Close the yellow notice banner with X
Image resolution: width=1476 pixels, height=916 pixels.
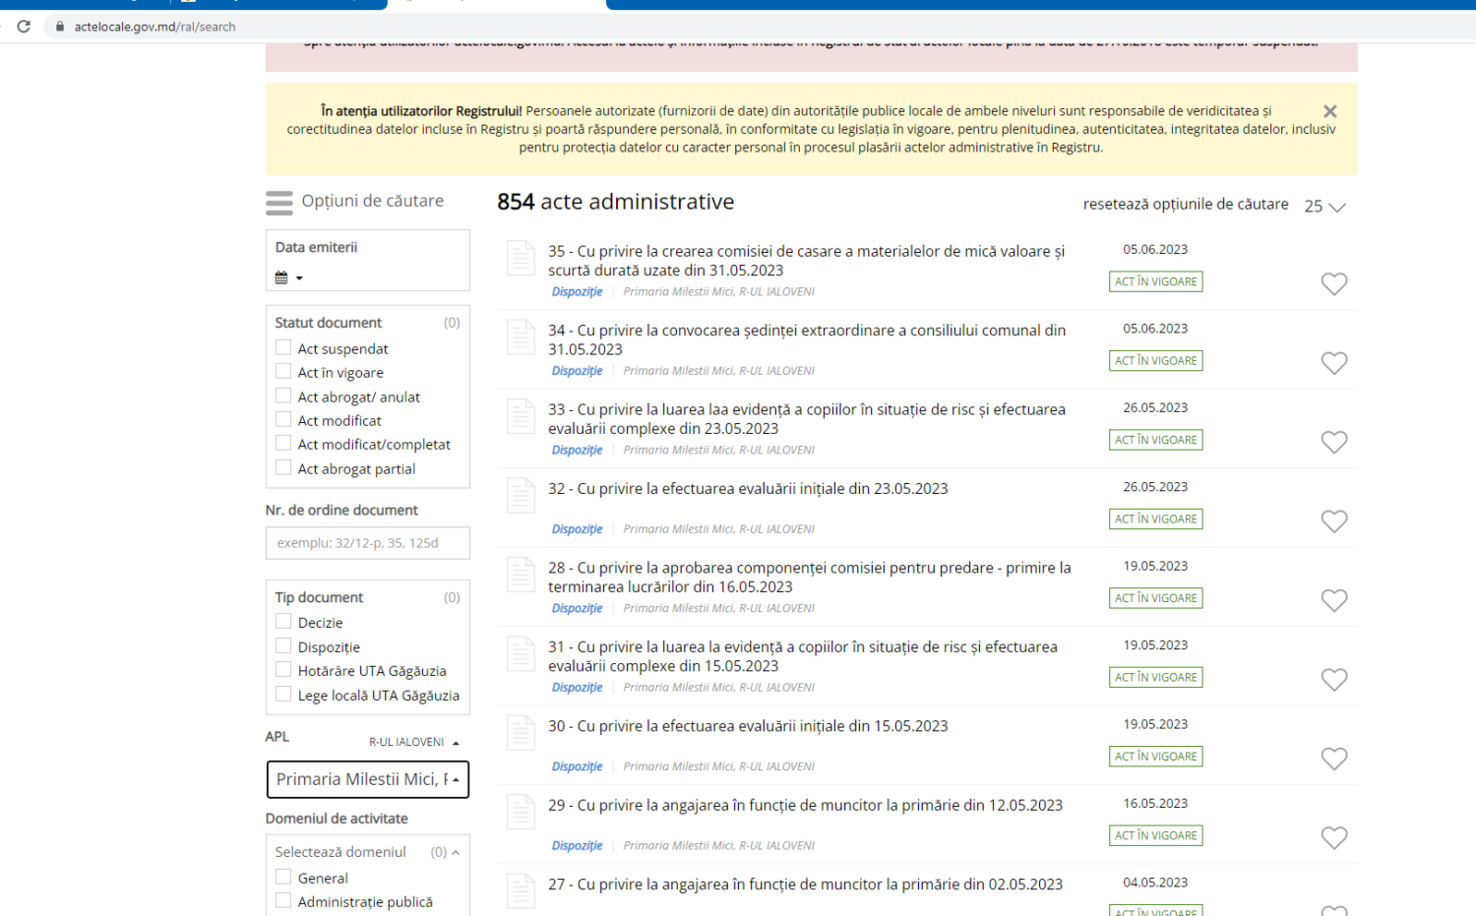[x=1329, y=111]
